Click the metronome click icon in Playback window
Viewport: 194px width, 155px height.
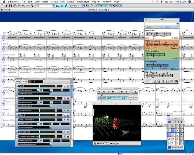click(135, 92)
